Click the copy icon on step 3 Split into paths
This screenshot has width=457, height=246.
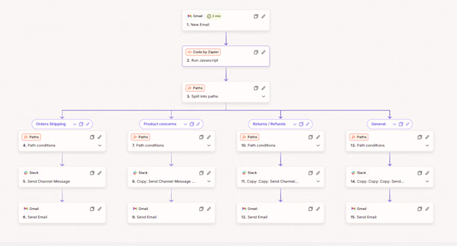pyautogui.click(x=256, y=88)
